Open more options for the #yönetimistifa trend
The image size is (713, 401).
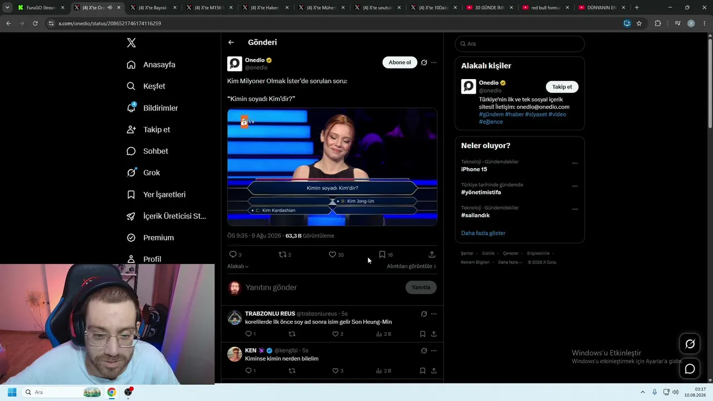[x=575, y=186]
